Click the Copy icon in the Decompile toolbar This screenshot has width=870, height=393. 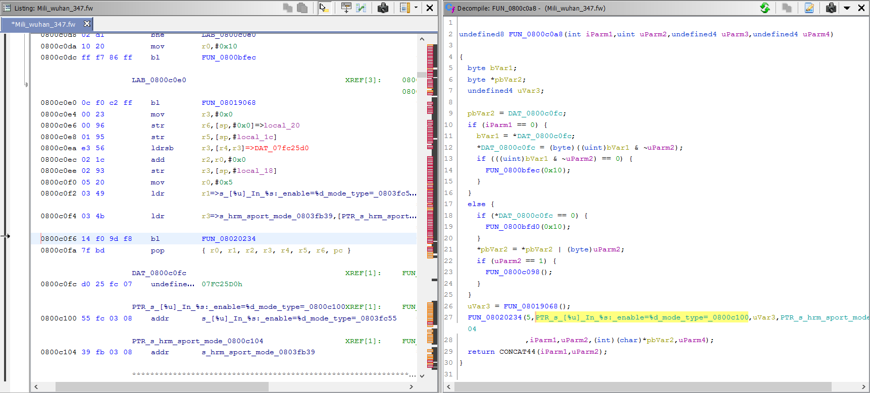tap(787, 8)
